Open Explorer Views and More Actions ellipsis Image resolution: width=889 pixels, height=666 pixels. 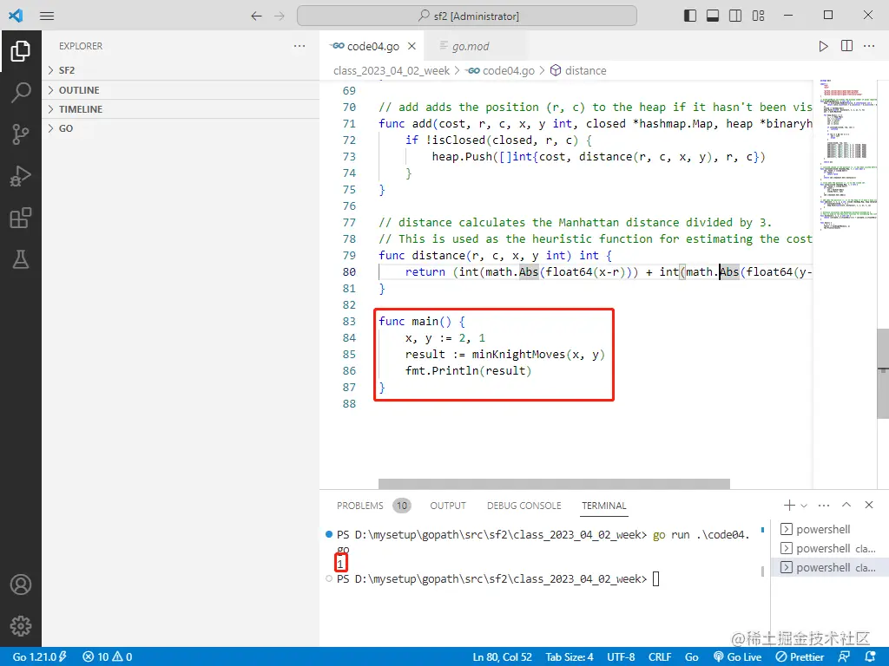(300, 46)
